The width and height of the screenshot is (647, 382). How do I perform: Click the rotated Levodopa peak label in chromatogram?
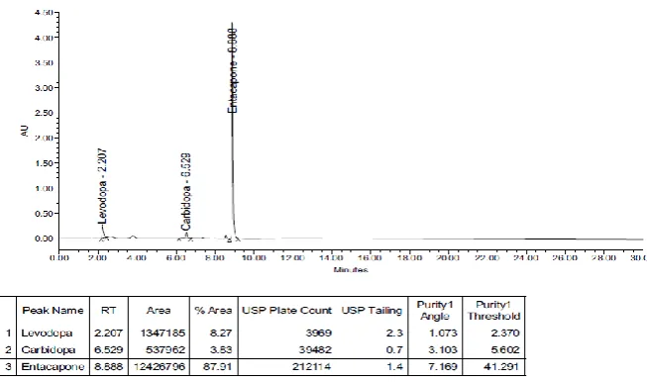(102, 186)
